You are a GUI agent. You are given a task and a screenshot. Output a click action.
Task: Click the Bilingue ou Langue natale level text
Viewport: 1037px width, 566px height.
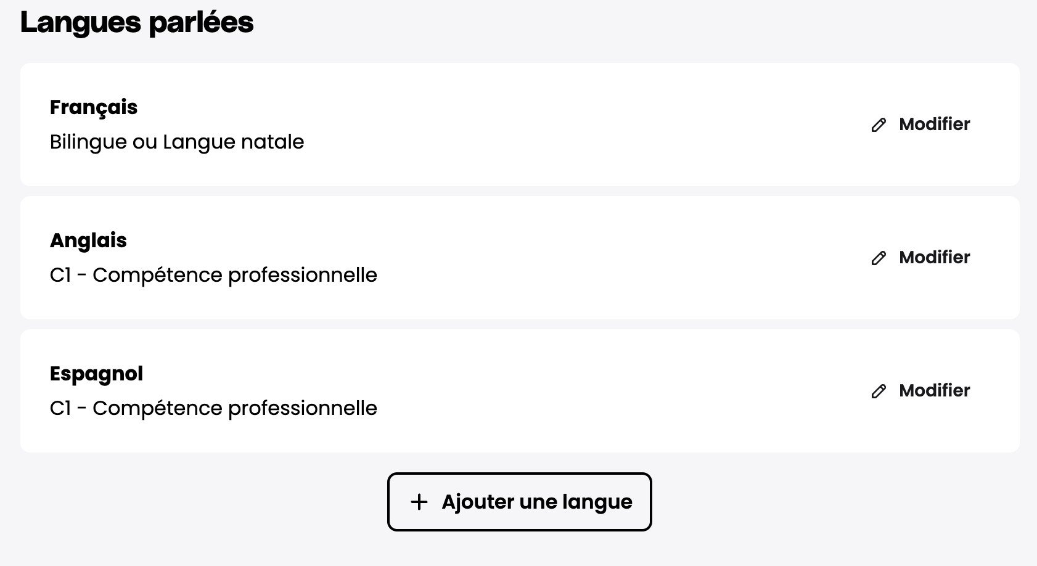point(177,142)
